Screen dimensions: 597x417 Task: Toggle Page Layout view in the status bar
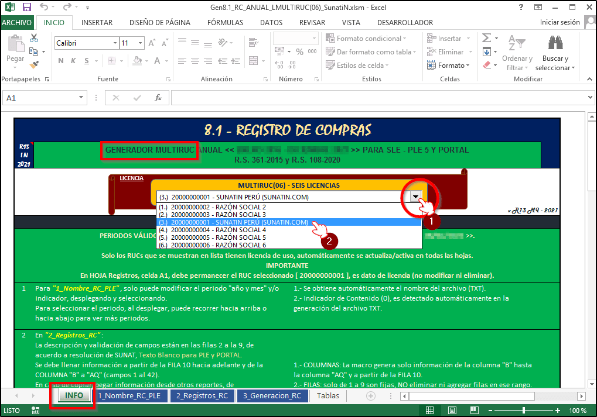[x=447, y=411]
